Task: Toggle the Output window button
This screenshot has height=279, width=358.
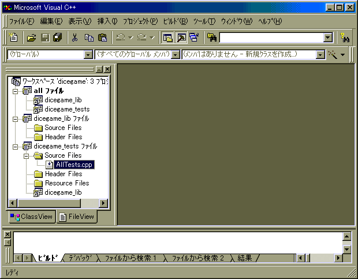Action: (x=181, y=38)
